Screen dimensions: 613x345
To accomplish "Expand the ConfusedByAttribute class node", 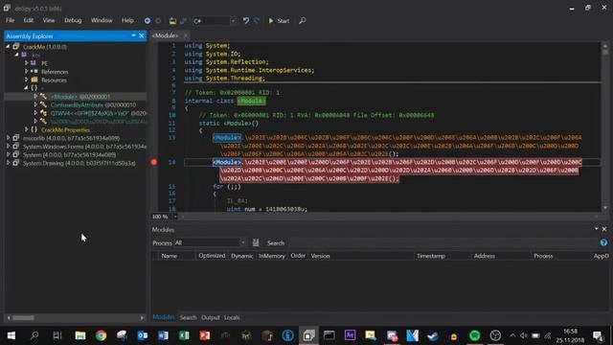I will 35,104.
